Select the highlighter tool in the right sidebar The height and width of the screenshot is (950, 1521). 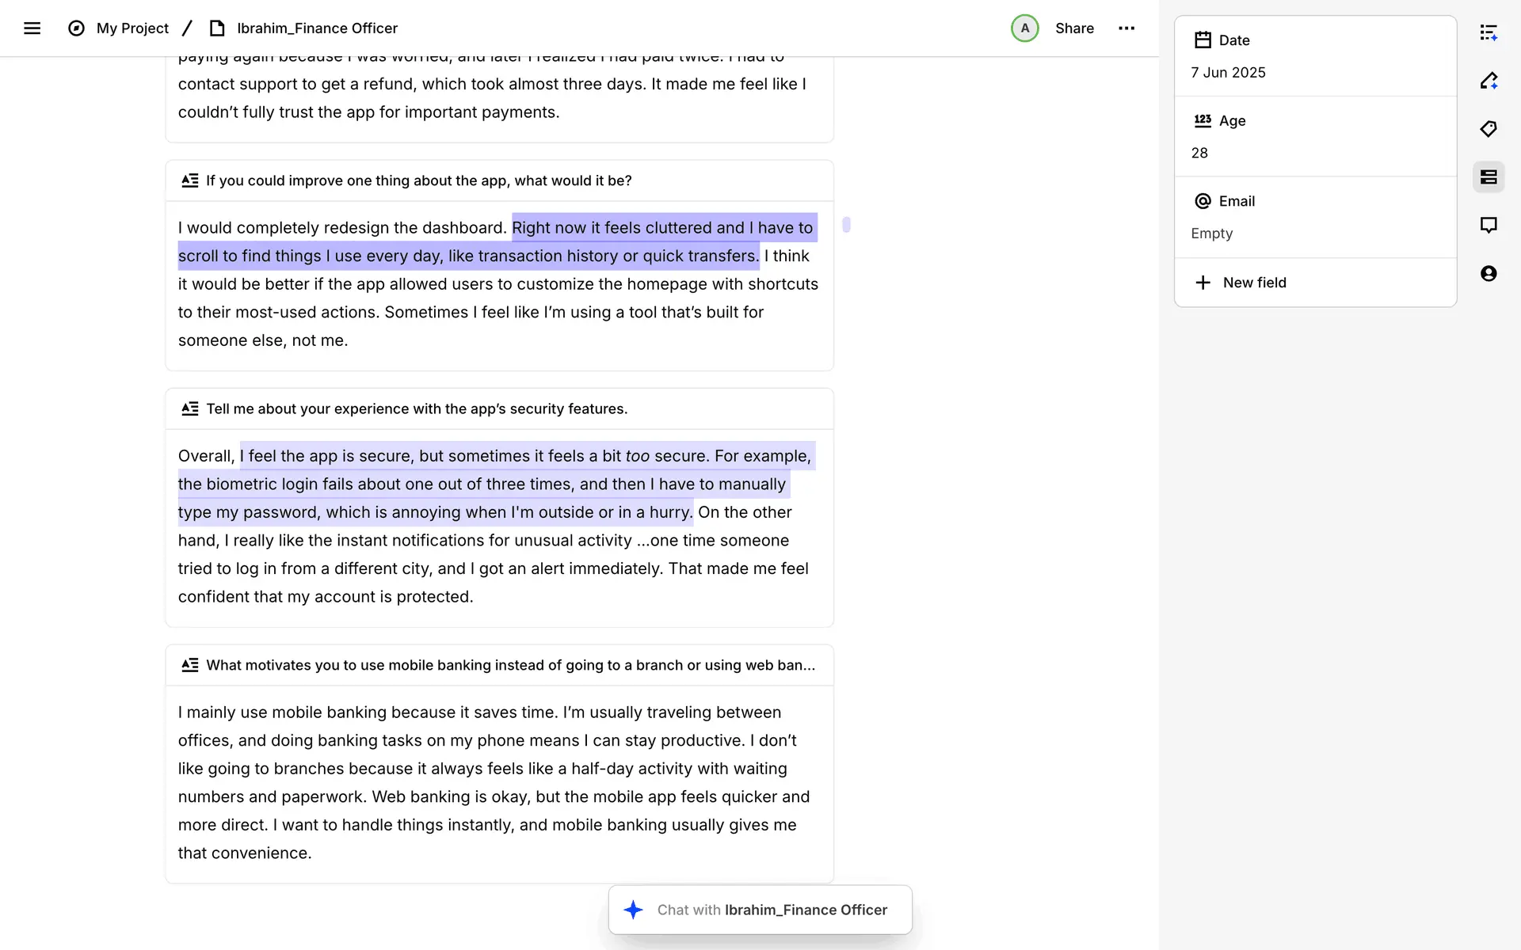[1489, 81]
